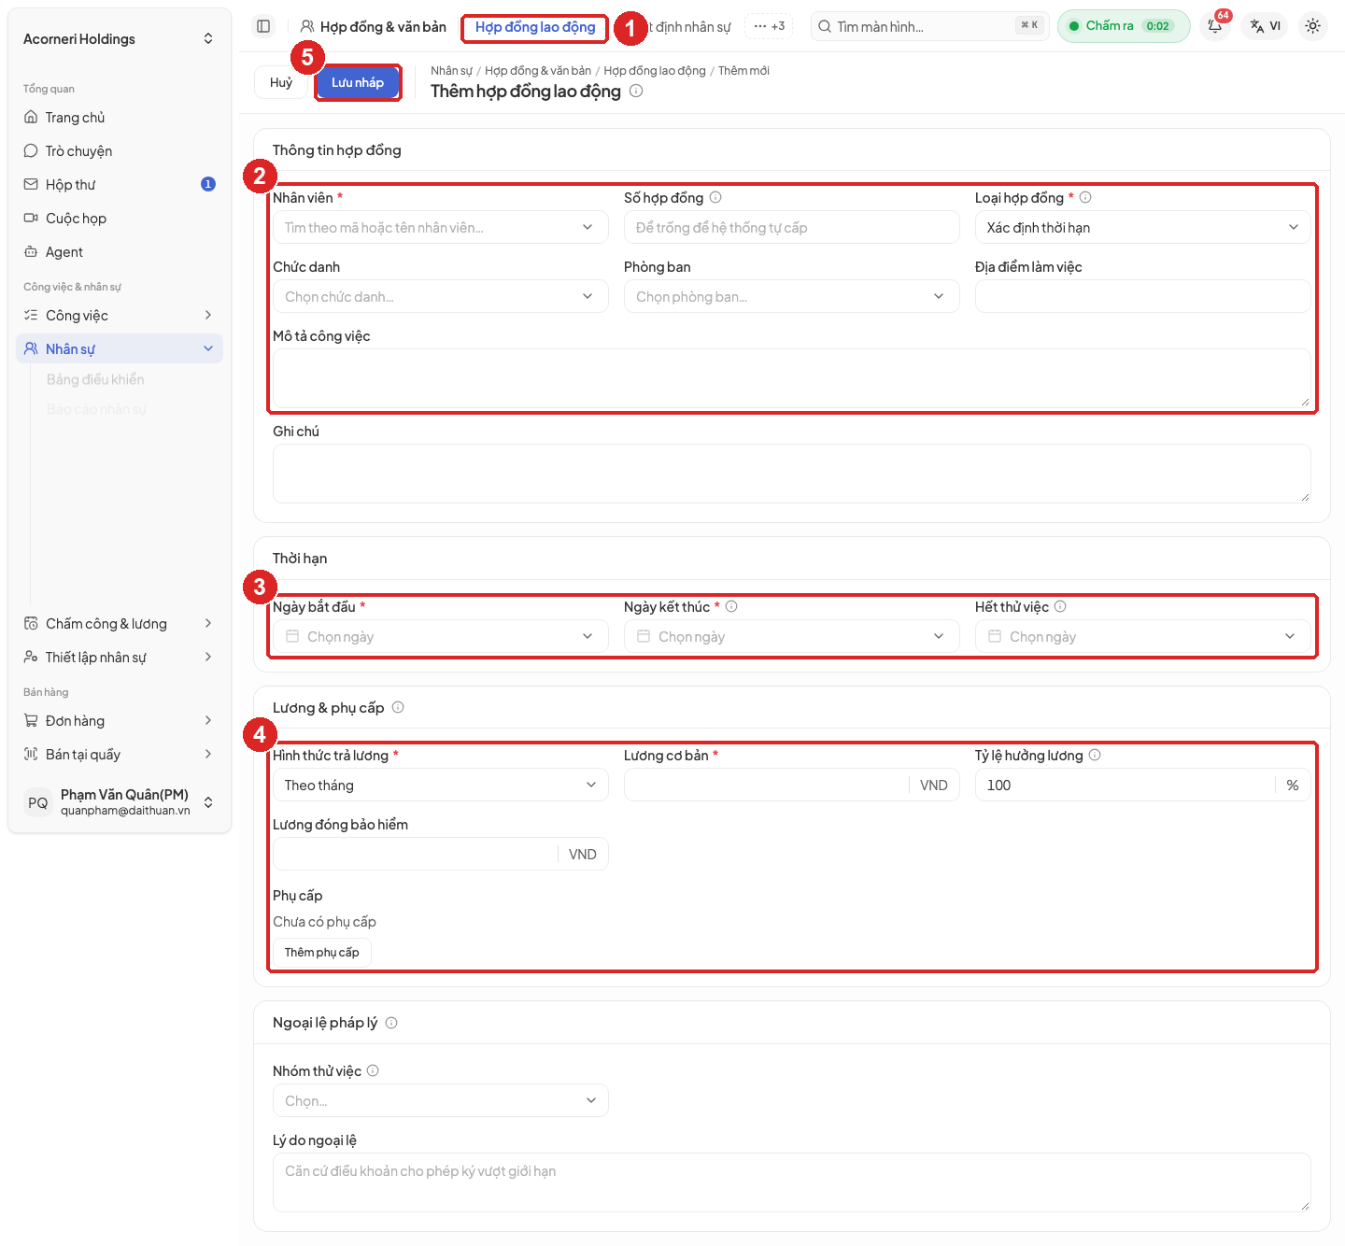This screenshot has height=1246, width=1345.
Task: Open the Nhân viên employee search dropdown
Action: pos(441,227)
